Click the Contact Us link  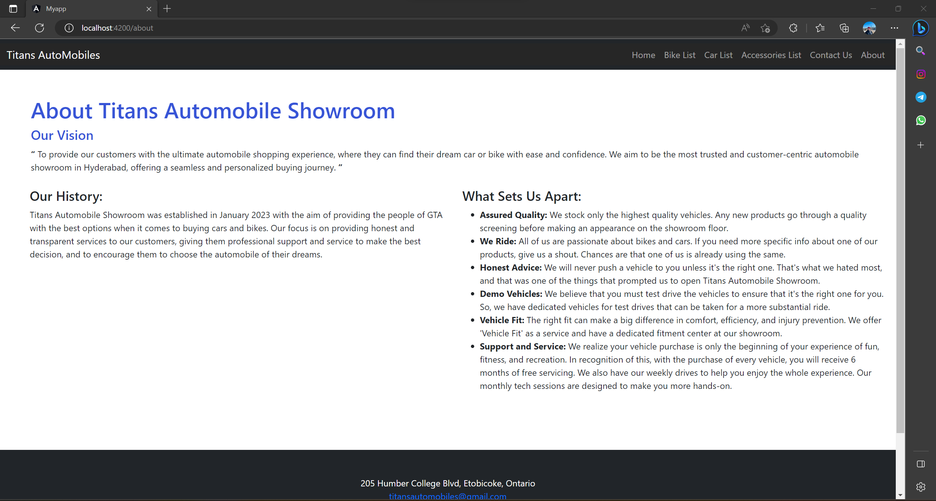[831, 55]
